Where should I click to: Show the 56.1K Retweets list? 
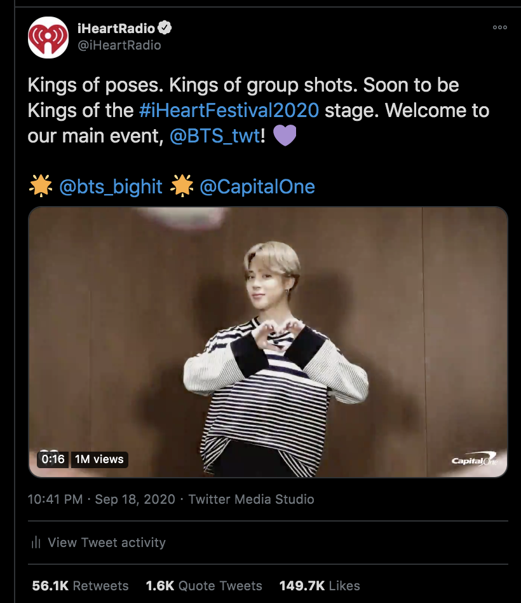(x=80, y=586)
